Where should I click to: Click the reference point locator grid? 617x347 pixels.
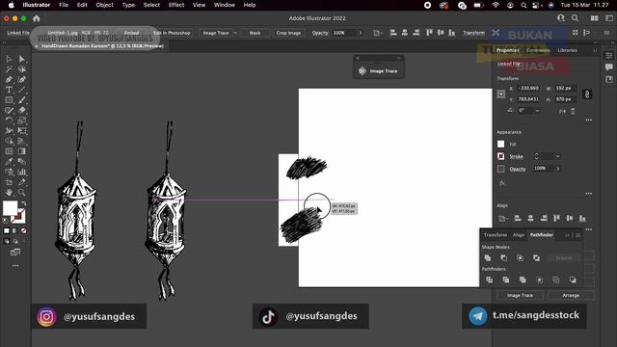500,94
